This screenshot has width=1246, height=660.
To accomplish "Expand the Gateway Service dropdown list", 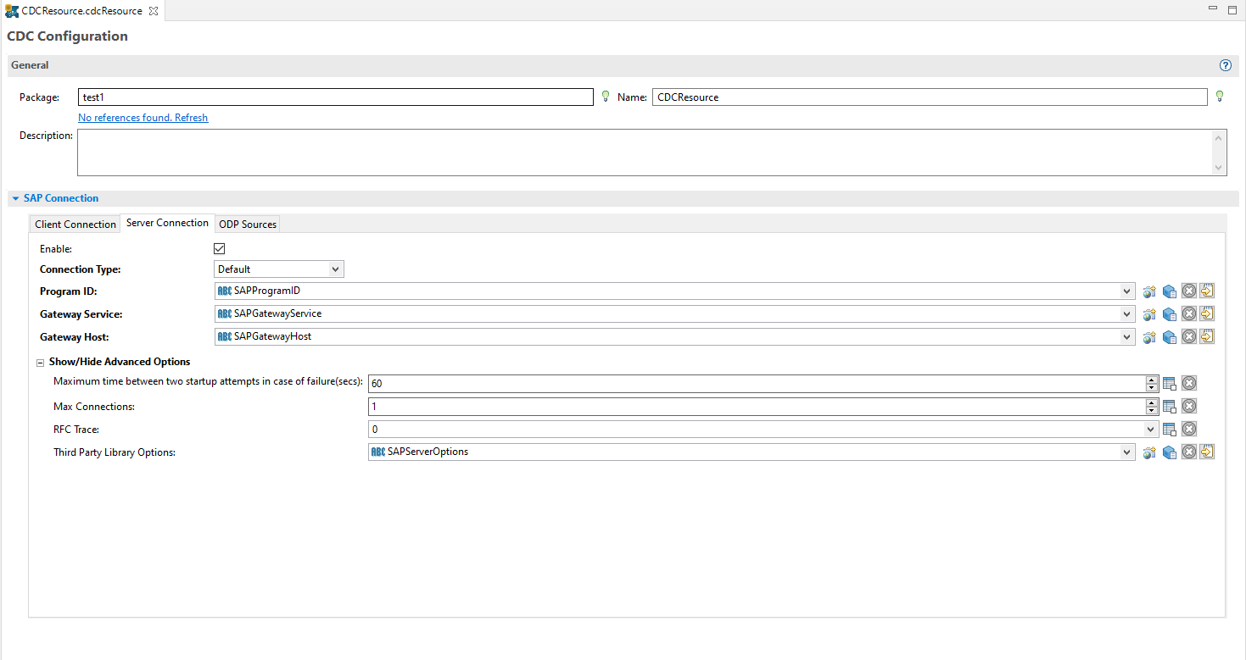I will [1127, 314].
